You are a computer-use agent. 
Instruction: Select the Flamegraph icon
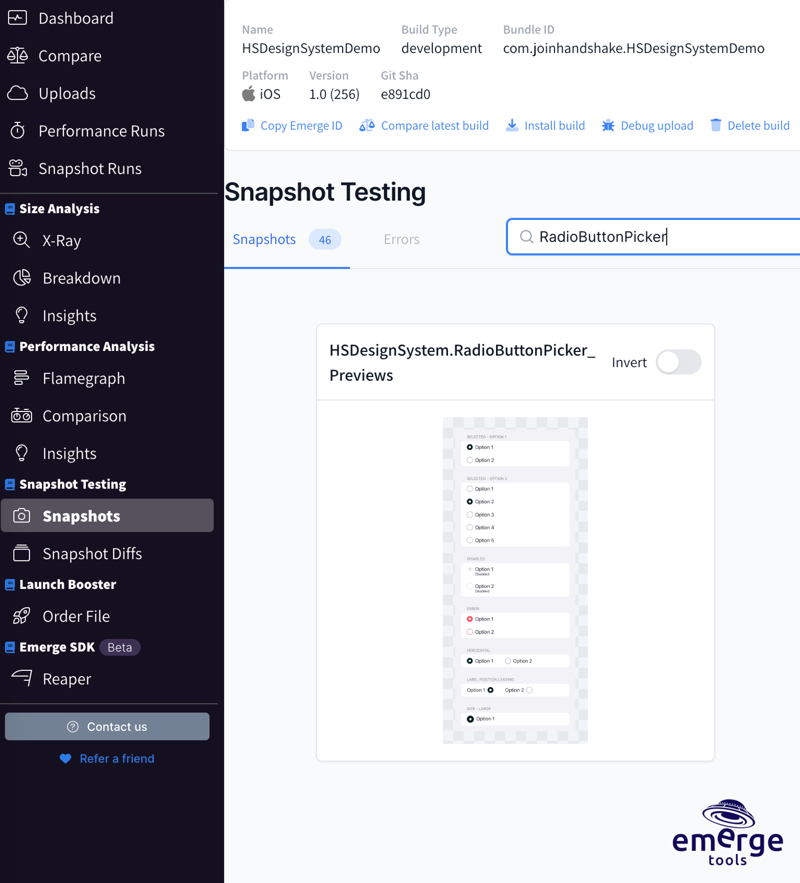(21, 378)
